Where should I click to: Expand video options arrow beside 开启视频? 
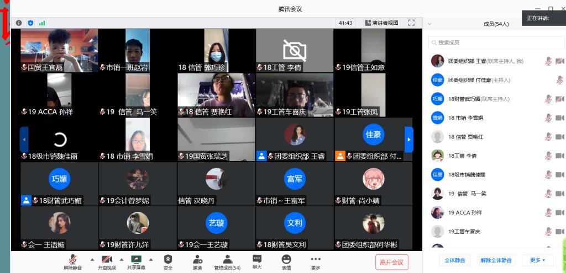[x=121, y=259]
